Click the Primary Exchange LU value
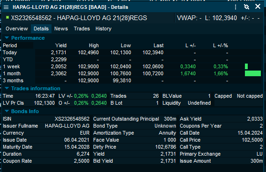 [x=259, y=154]
